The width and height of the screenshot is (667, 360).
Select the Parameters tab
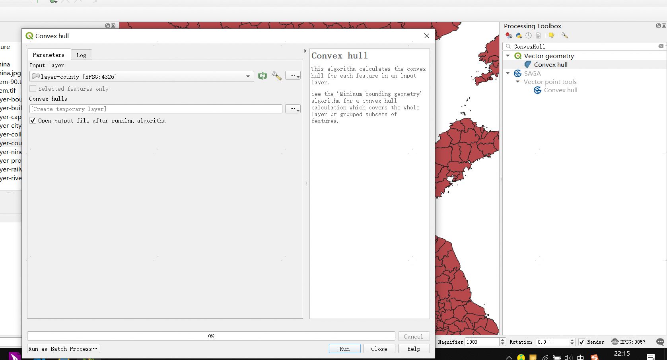point(49,55)
